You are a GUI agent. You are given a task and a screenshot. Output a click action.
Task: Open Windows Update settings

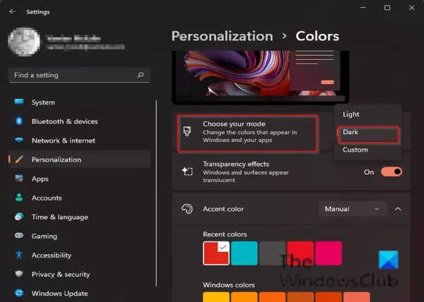click(79, 294)
